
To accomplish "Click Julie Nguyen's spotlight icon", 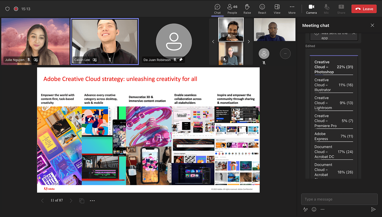I will tap(36, 60).
